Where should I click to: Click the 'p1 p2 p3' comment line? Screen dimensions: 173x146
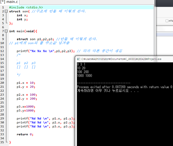click(26, 63)
